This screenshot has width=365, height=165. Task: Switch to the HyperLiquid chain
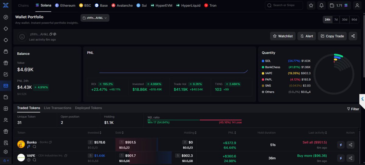(x=189, y=5)
